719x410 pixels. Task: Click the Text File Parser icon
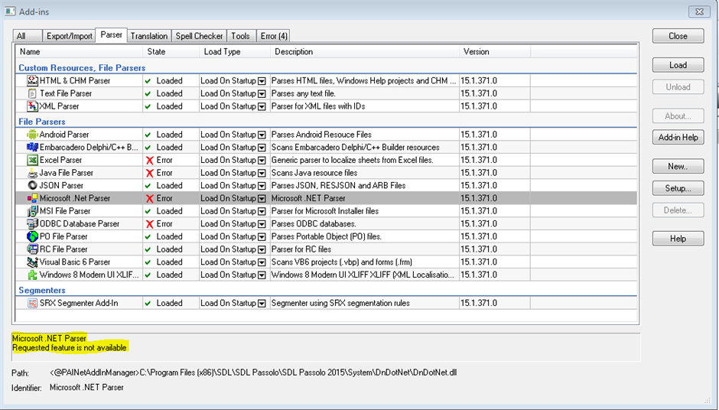tap(32, 93)
